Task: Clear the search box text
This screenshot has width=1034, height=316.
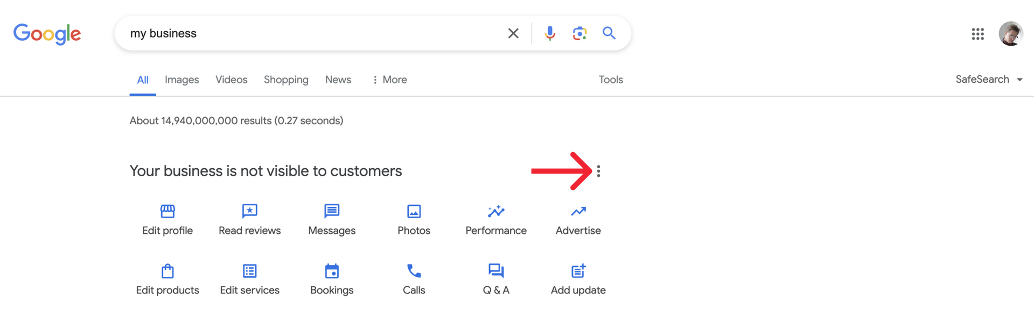Action: 513,33
